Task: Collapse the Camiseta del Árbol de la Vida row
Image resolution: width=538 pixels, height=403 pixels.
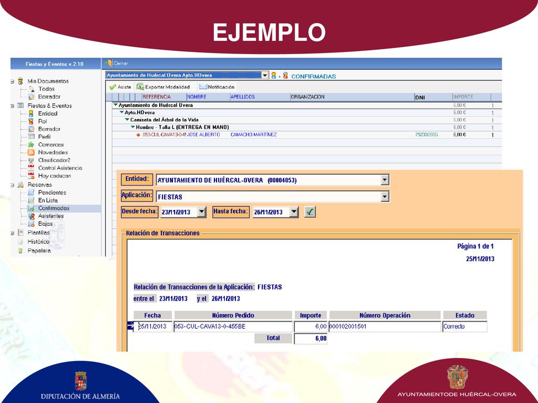Action: click(127, 120)
